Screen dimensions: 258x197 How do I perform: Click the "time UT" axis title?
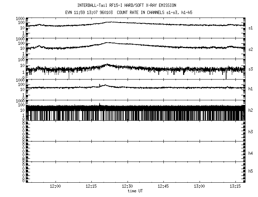136,191
